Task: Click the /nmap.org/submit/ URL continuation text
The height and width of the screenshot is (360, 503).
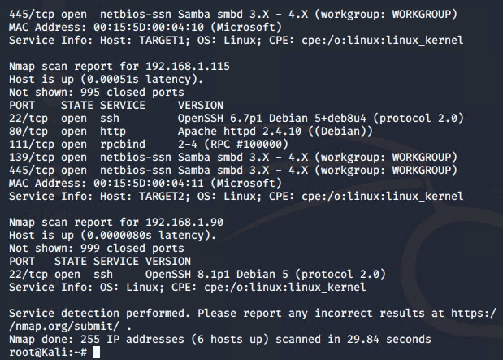Action: click(x=64, y=327)
